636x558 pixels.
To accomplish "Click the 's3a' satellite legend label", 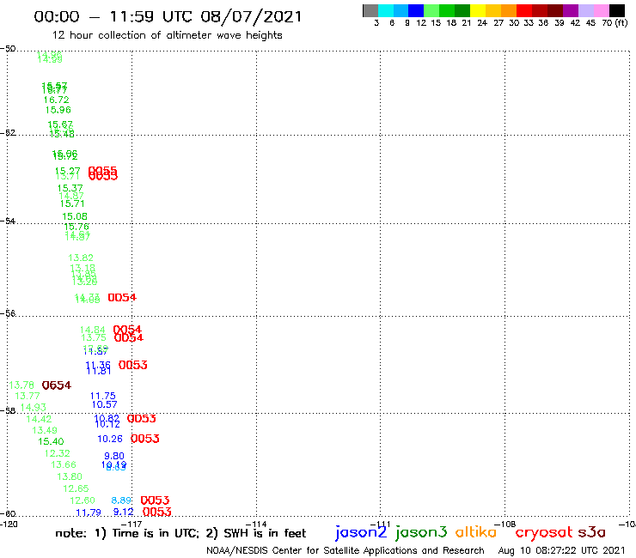I will 592,532.
